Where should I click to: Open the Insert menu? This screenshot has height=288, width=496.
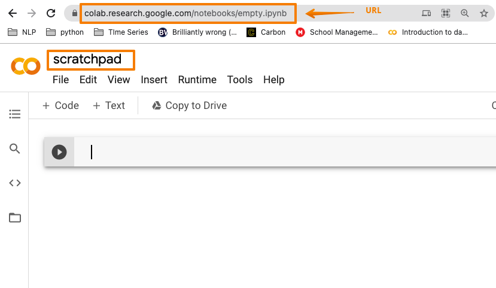(x=154, y=80)
